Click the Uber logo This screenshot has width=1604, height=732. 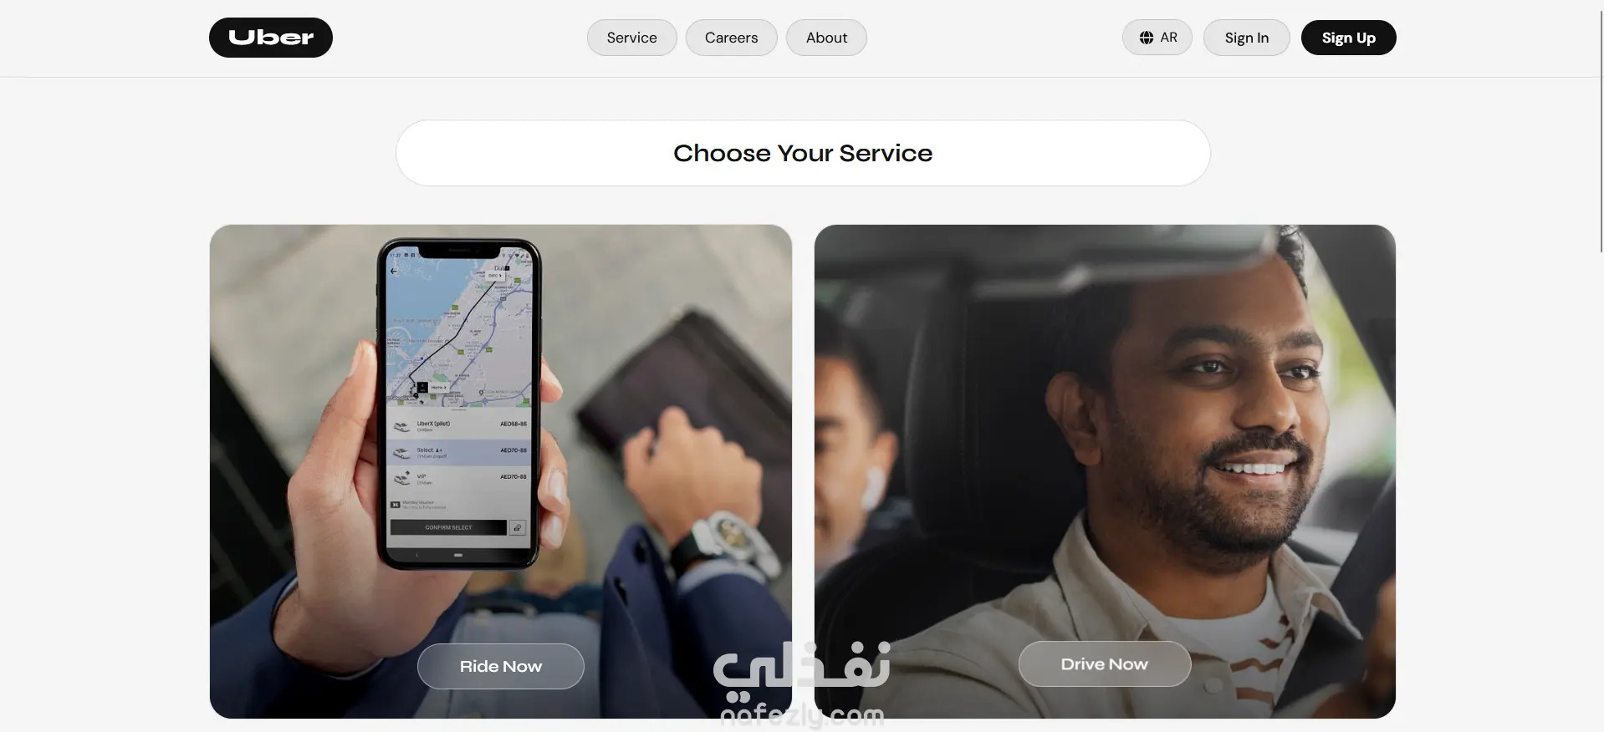coord(271,38)
